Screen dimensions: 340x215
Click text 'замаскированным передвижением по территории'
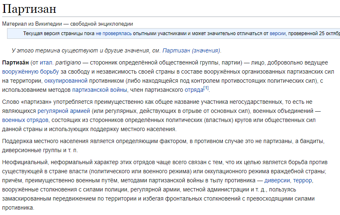(69, 198)
